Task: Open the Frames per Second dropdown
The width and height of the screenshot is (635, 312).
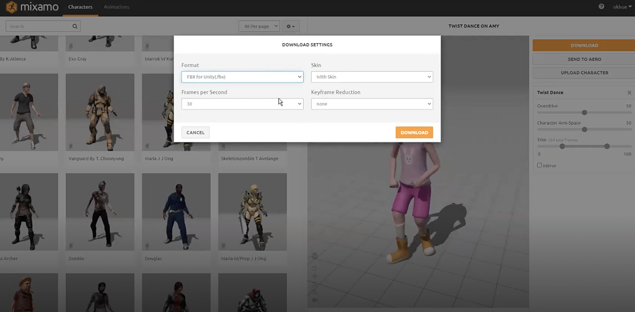Action: (242, 104)
